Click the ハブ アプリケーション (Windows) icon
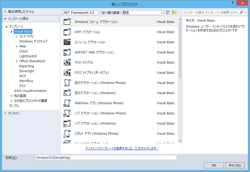Screen dimensions: 250x172 67,123
